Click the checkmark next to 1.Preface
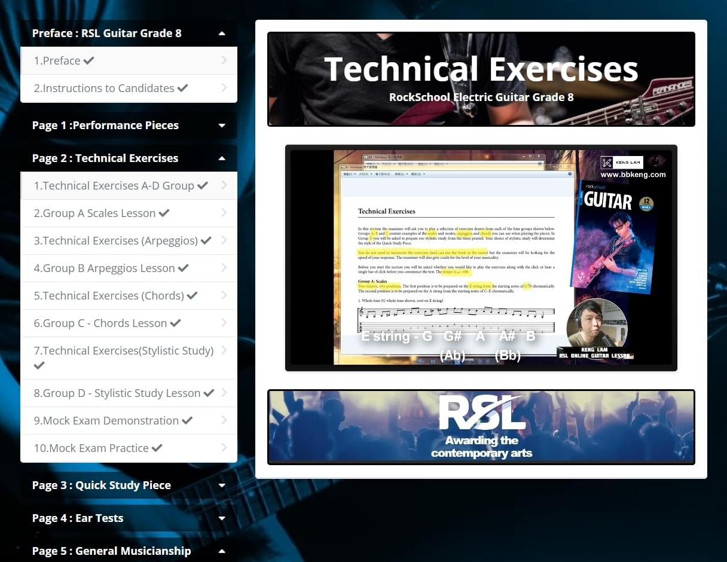 (89, 60)
